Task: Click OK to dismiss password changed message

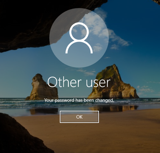Action: pos(79,117)
